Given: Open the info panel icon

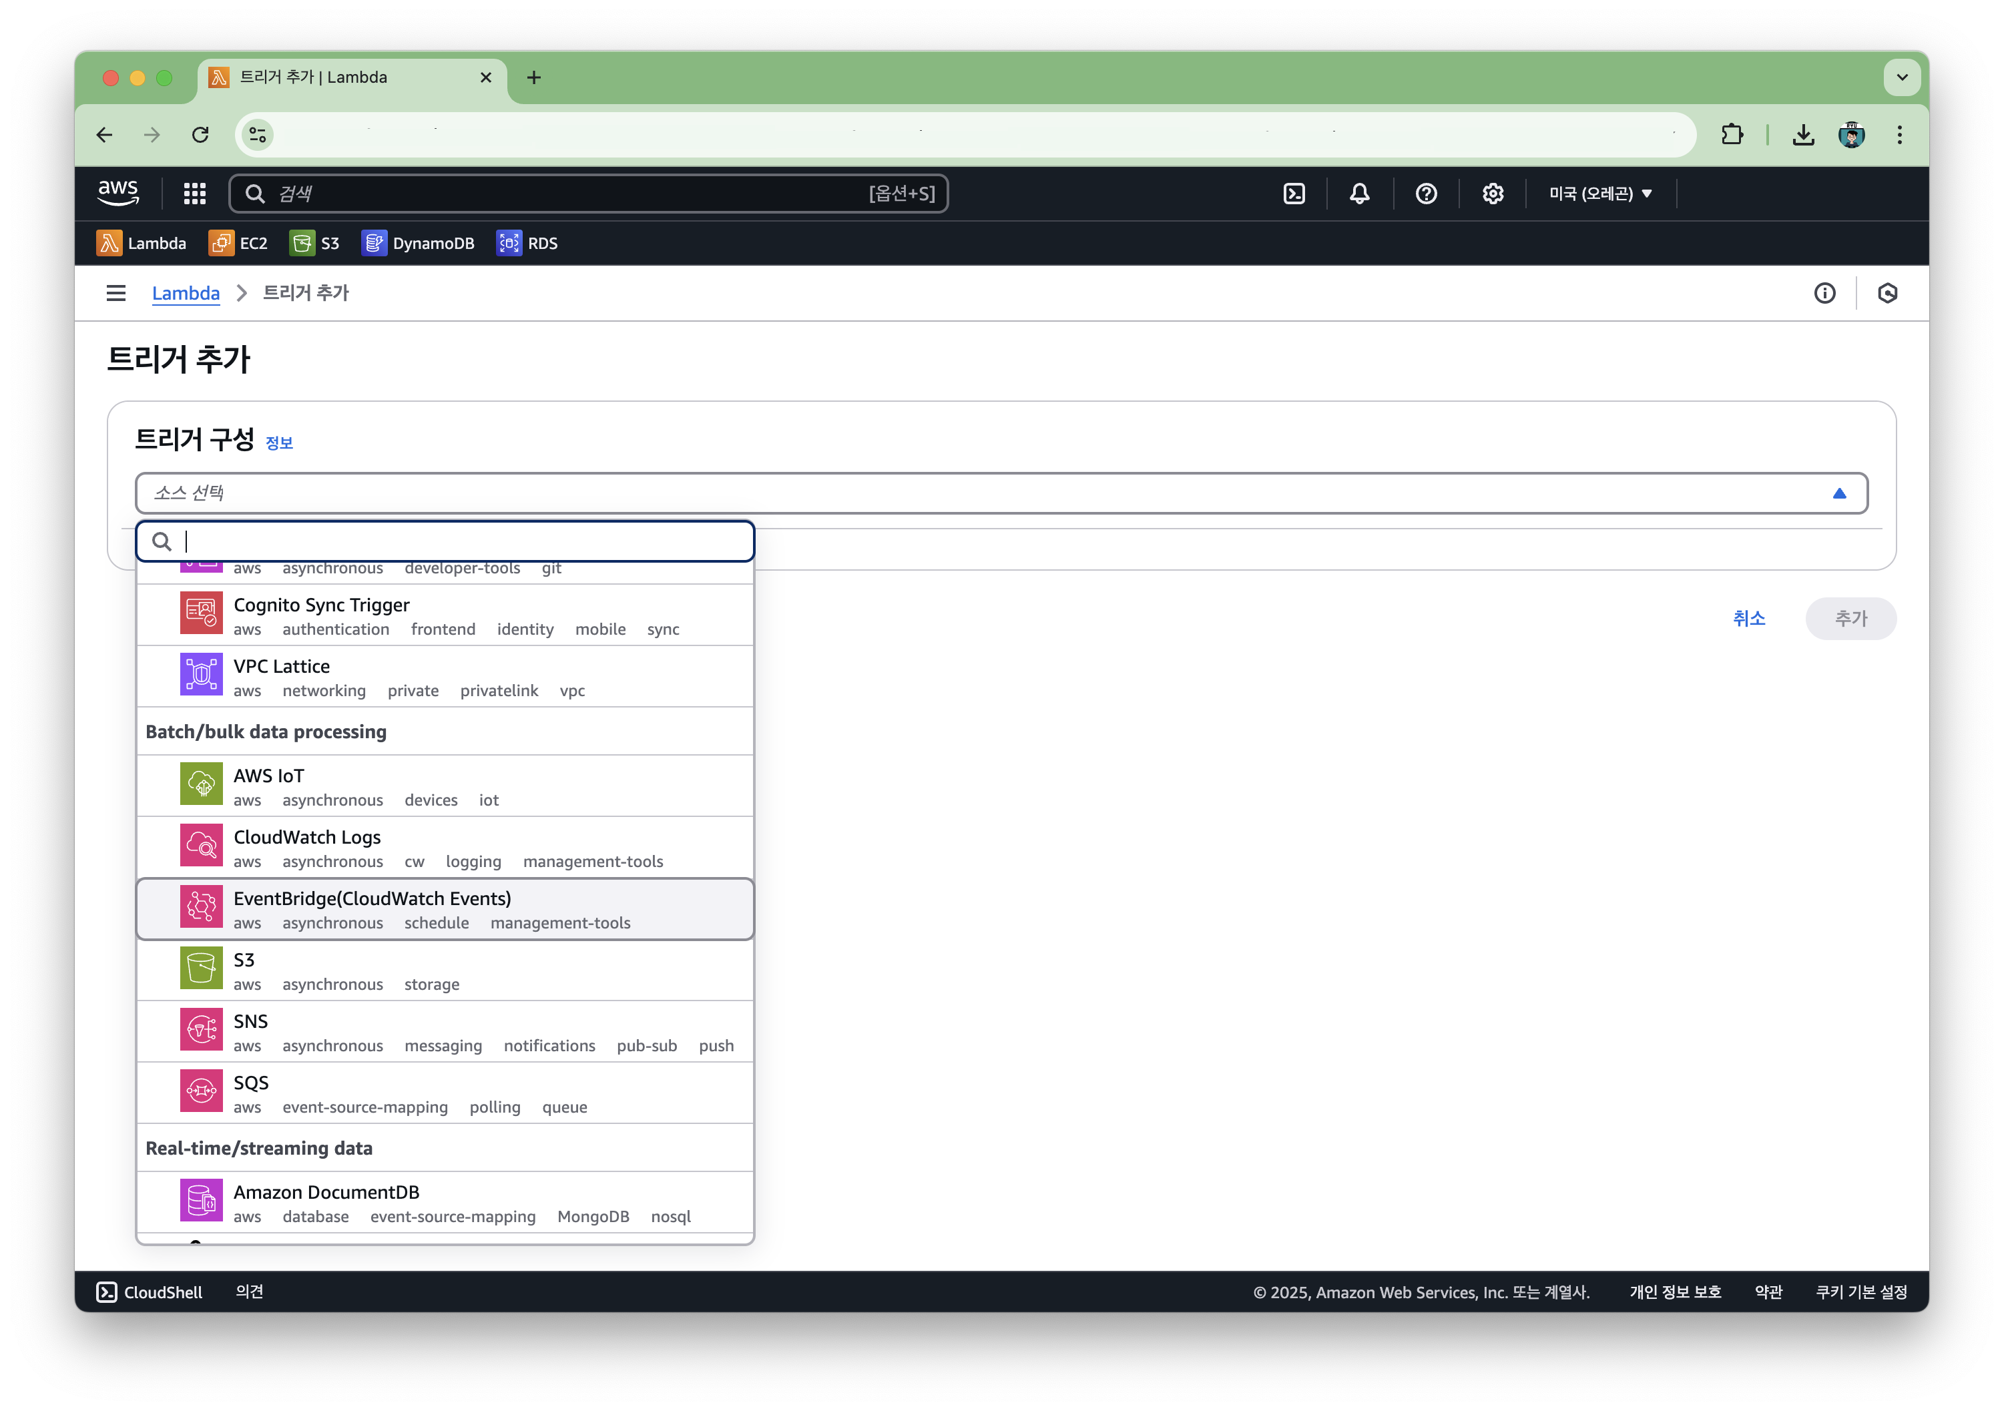Looking at the screenshot, I should [1824, 293].
